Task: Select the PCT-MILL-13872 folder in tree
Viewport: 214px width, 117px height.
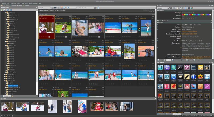Action: click(x=13, y=86)
